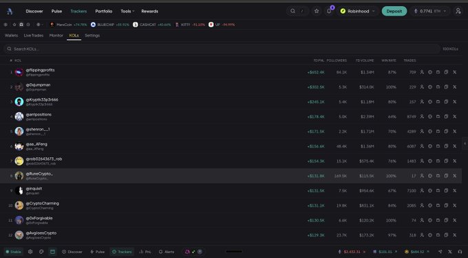Open CASHCAT ticker entry
Image resolution: width=468 pixels, height=258 pixels.
coord(152,25)
